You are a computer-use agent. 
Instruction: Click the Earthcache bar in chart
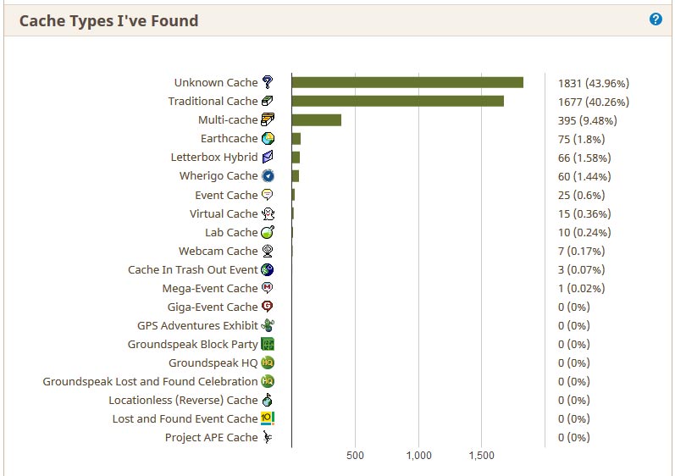click(296, 139)
